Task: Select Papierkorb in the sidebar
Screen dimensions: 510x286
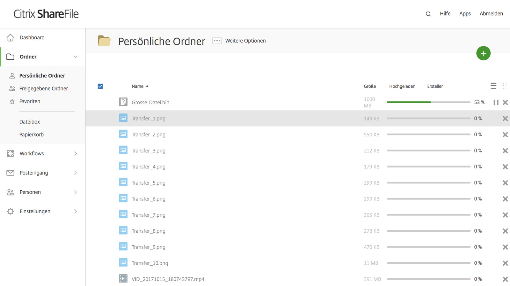Action: (x=31, y=134)
